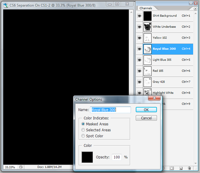Select channel name Highlight White
This screenshot has width=200, height=173.
pyautogui.click(x=163, y=93)
